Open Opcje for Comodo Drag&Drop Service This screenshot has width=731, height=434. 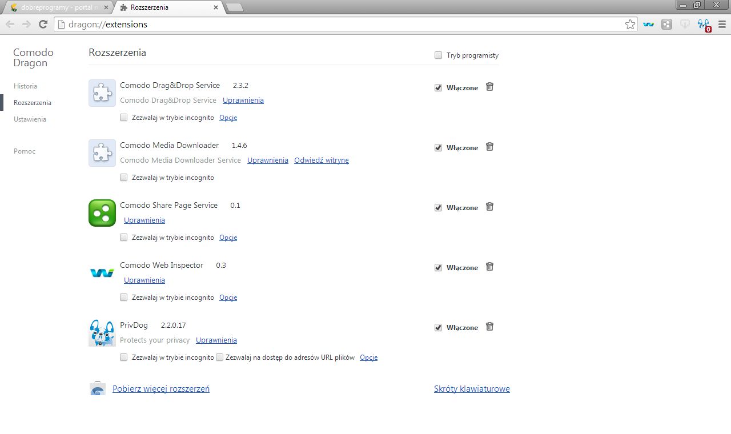(x=228, y=118)
